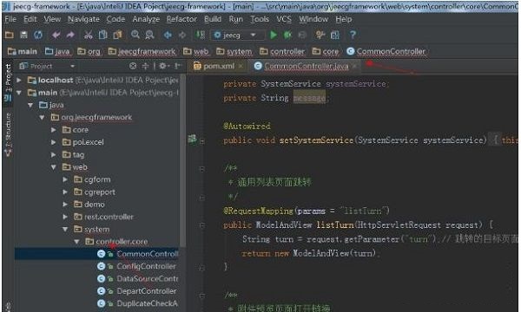Viewport: 521px width, 312px height.
Task: Collapse the org.jeecgframework package node
Action: [43, 117]
